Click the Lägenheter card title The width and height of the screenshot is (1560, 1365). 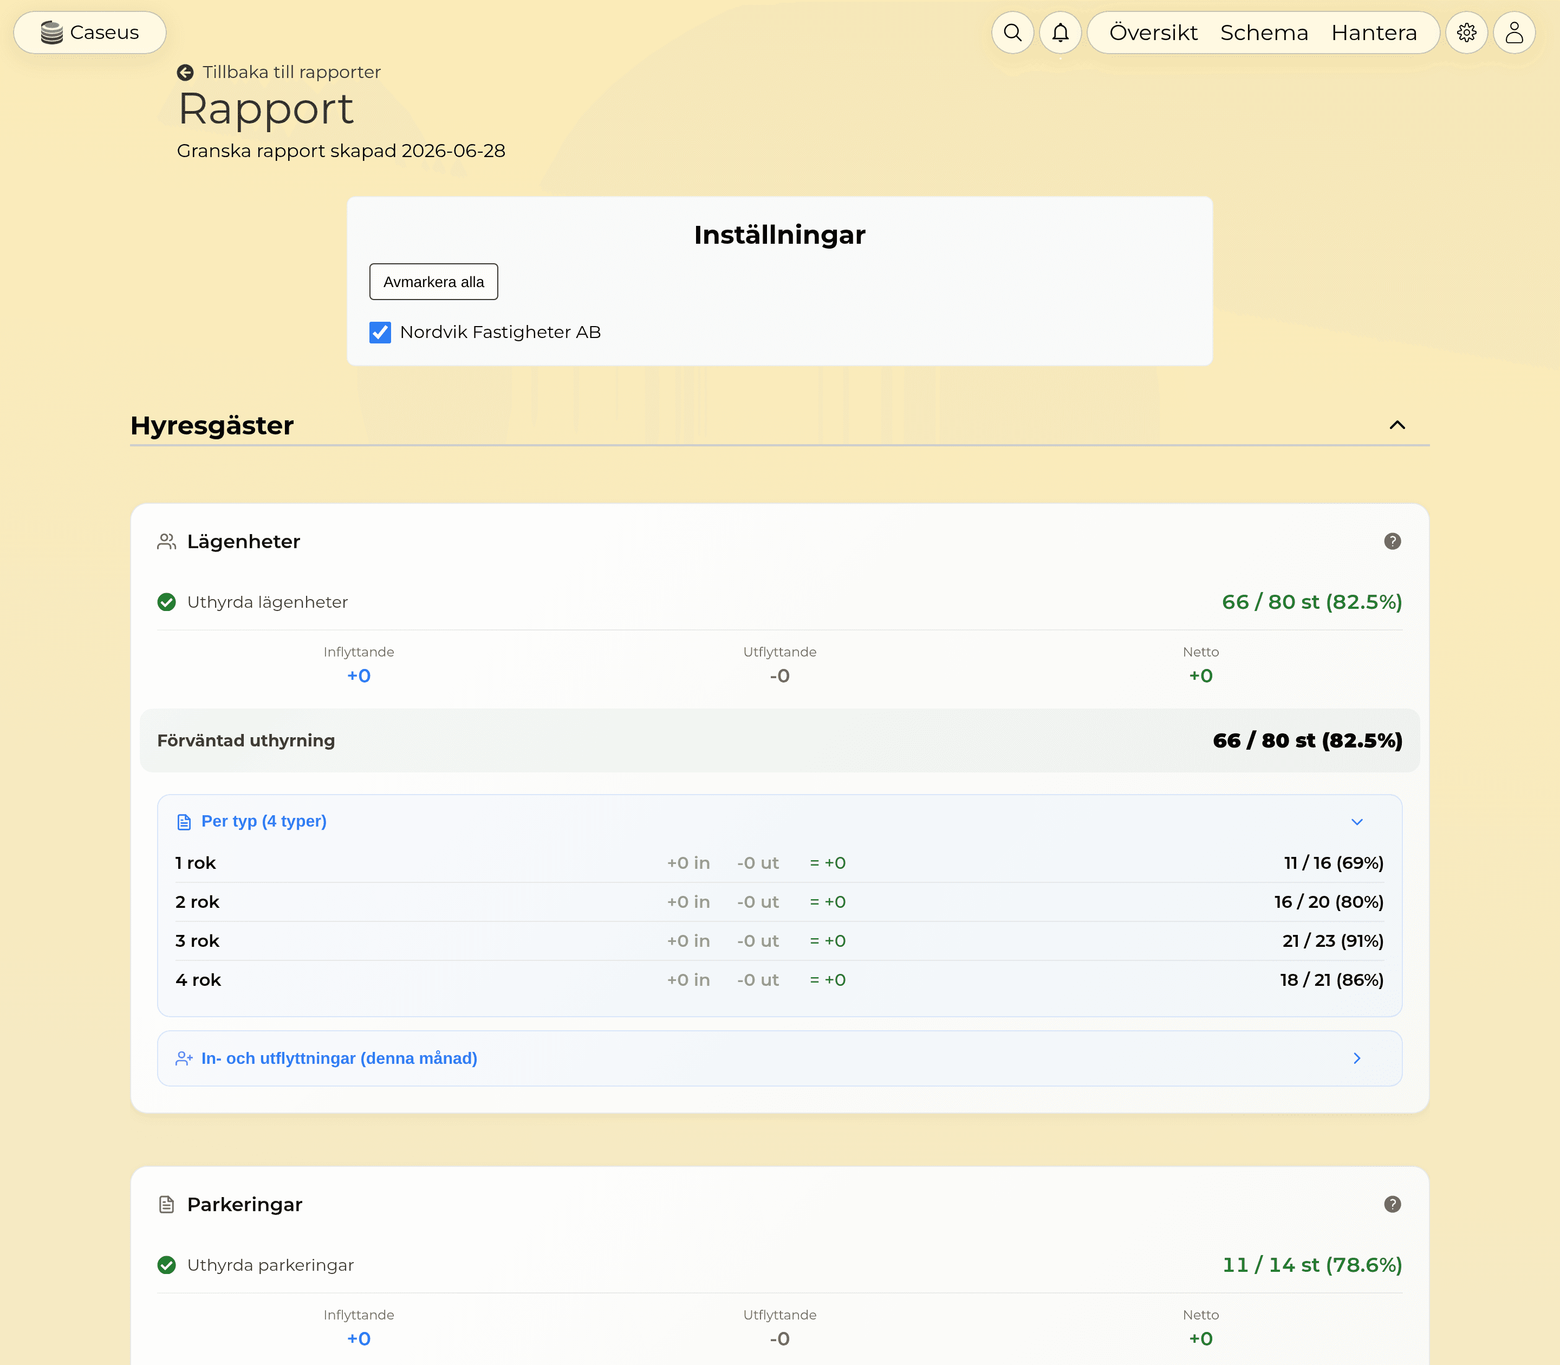(x=244, y=542)
